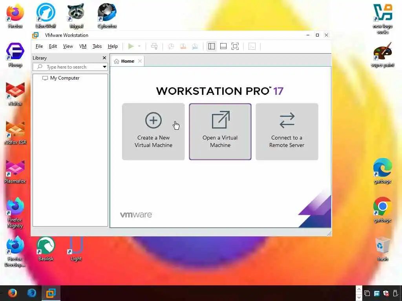Click the tray overflow up arrow
Screen dimensions: 402x301
click(359, 289)
